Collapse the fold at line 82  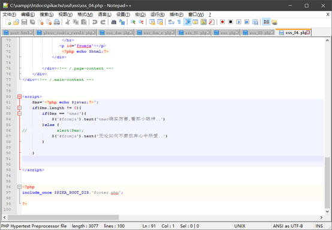click(19, 108)
